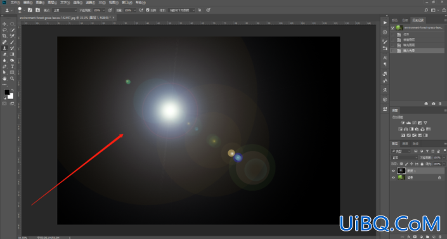Click the Brightness/Contrast sun adjustment icon
This screenshot has height=239, width=447.
(x=403, y=122)
